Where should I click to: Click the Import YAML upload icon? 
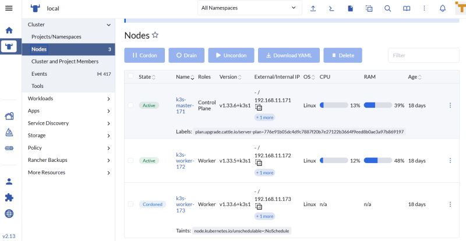click(313, 8)
